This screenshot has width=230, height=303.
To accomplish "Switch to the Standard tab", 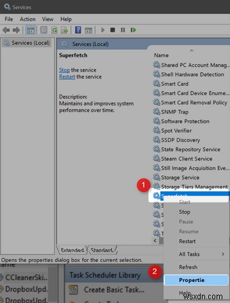I will coord(102,250).
